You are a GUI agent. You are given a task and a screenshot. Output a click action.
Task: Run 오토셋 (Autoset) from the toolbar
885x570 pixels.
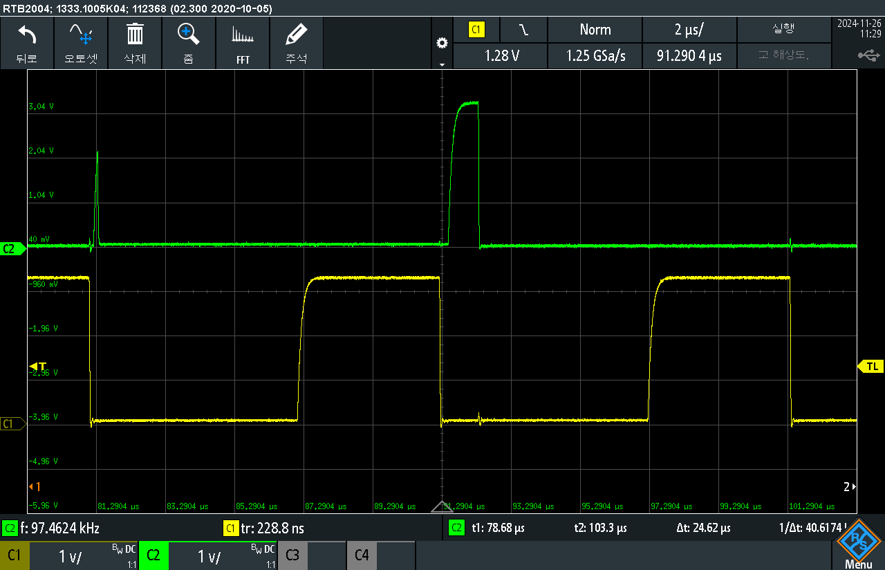pyautogui.click(x=81, y=42)
